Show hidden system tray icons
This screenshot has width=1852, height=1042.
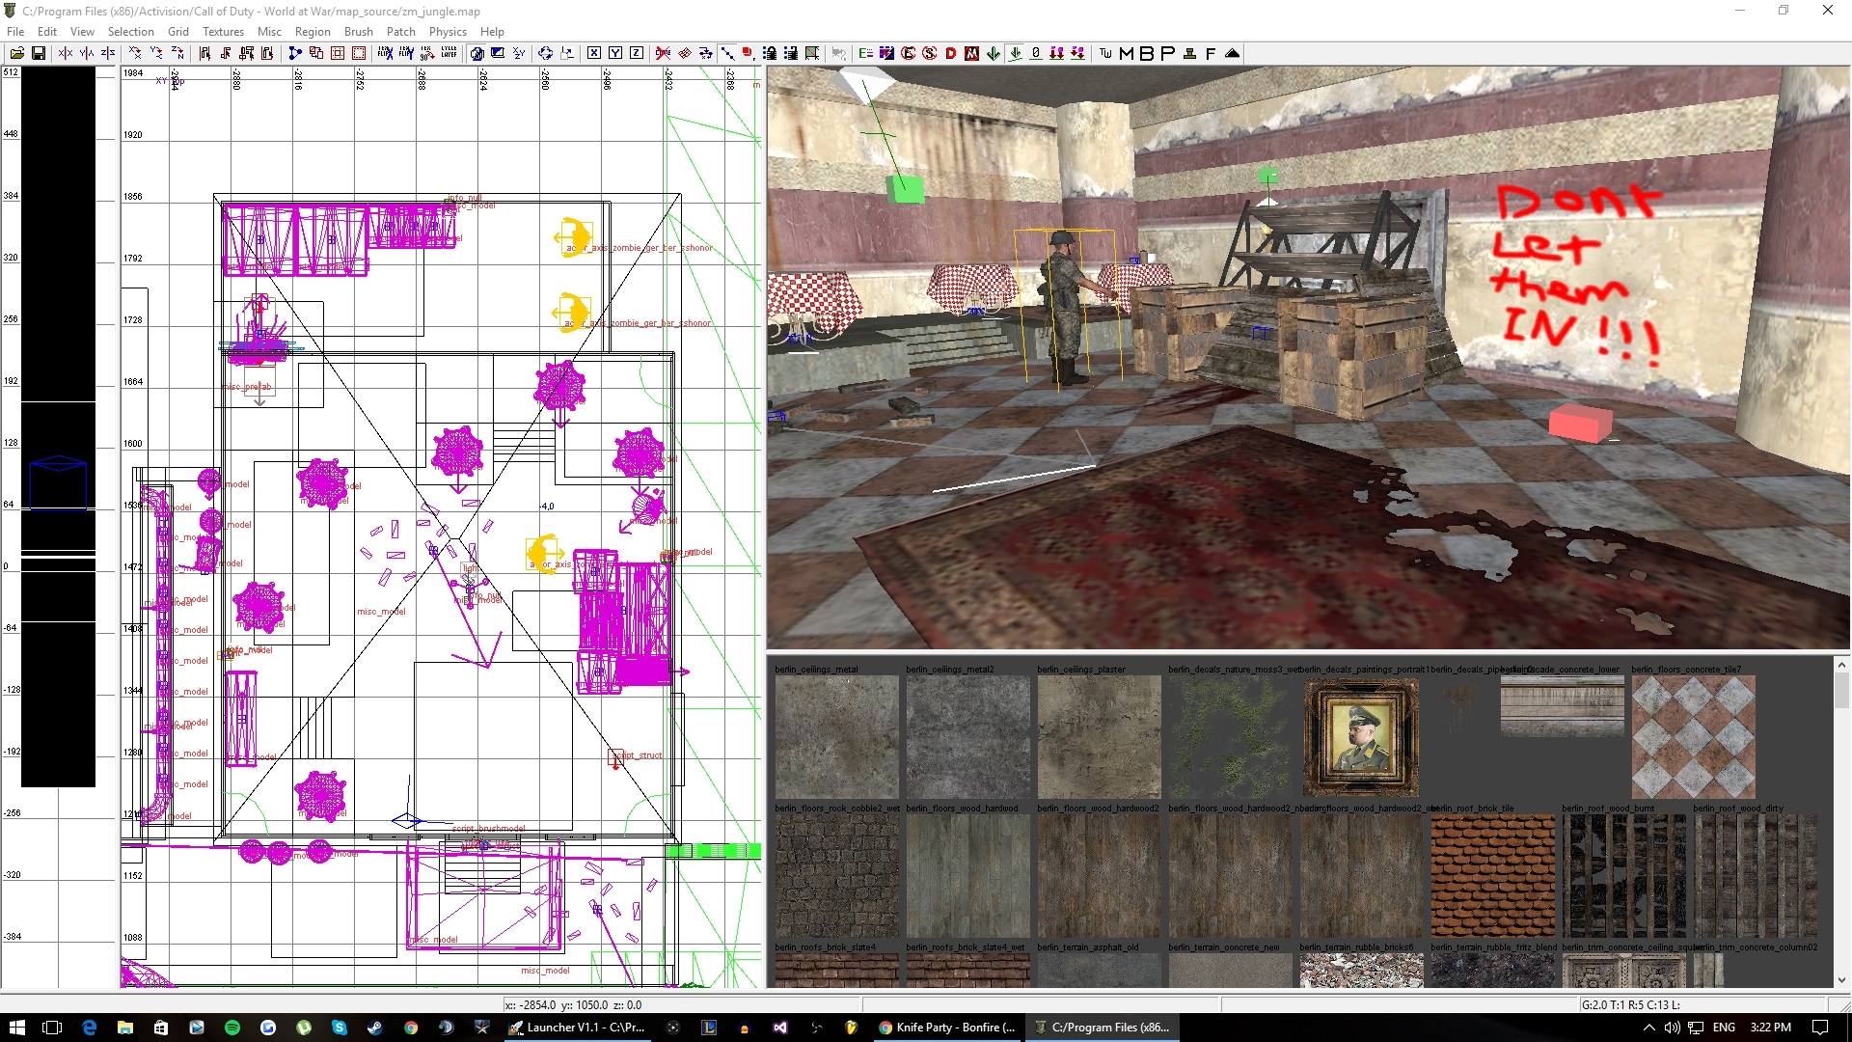(x=1649, y=1028)
